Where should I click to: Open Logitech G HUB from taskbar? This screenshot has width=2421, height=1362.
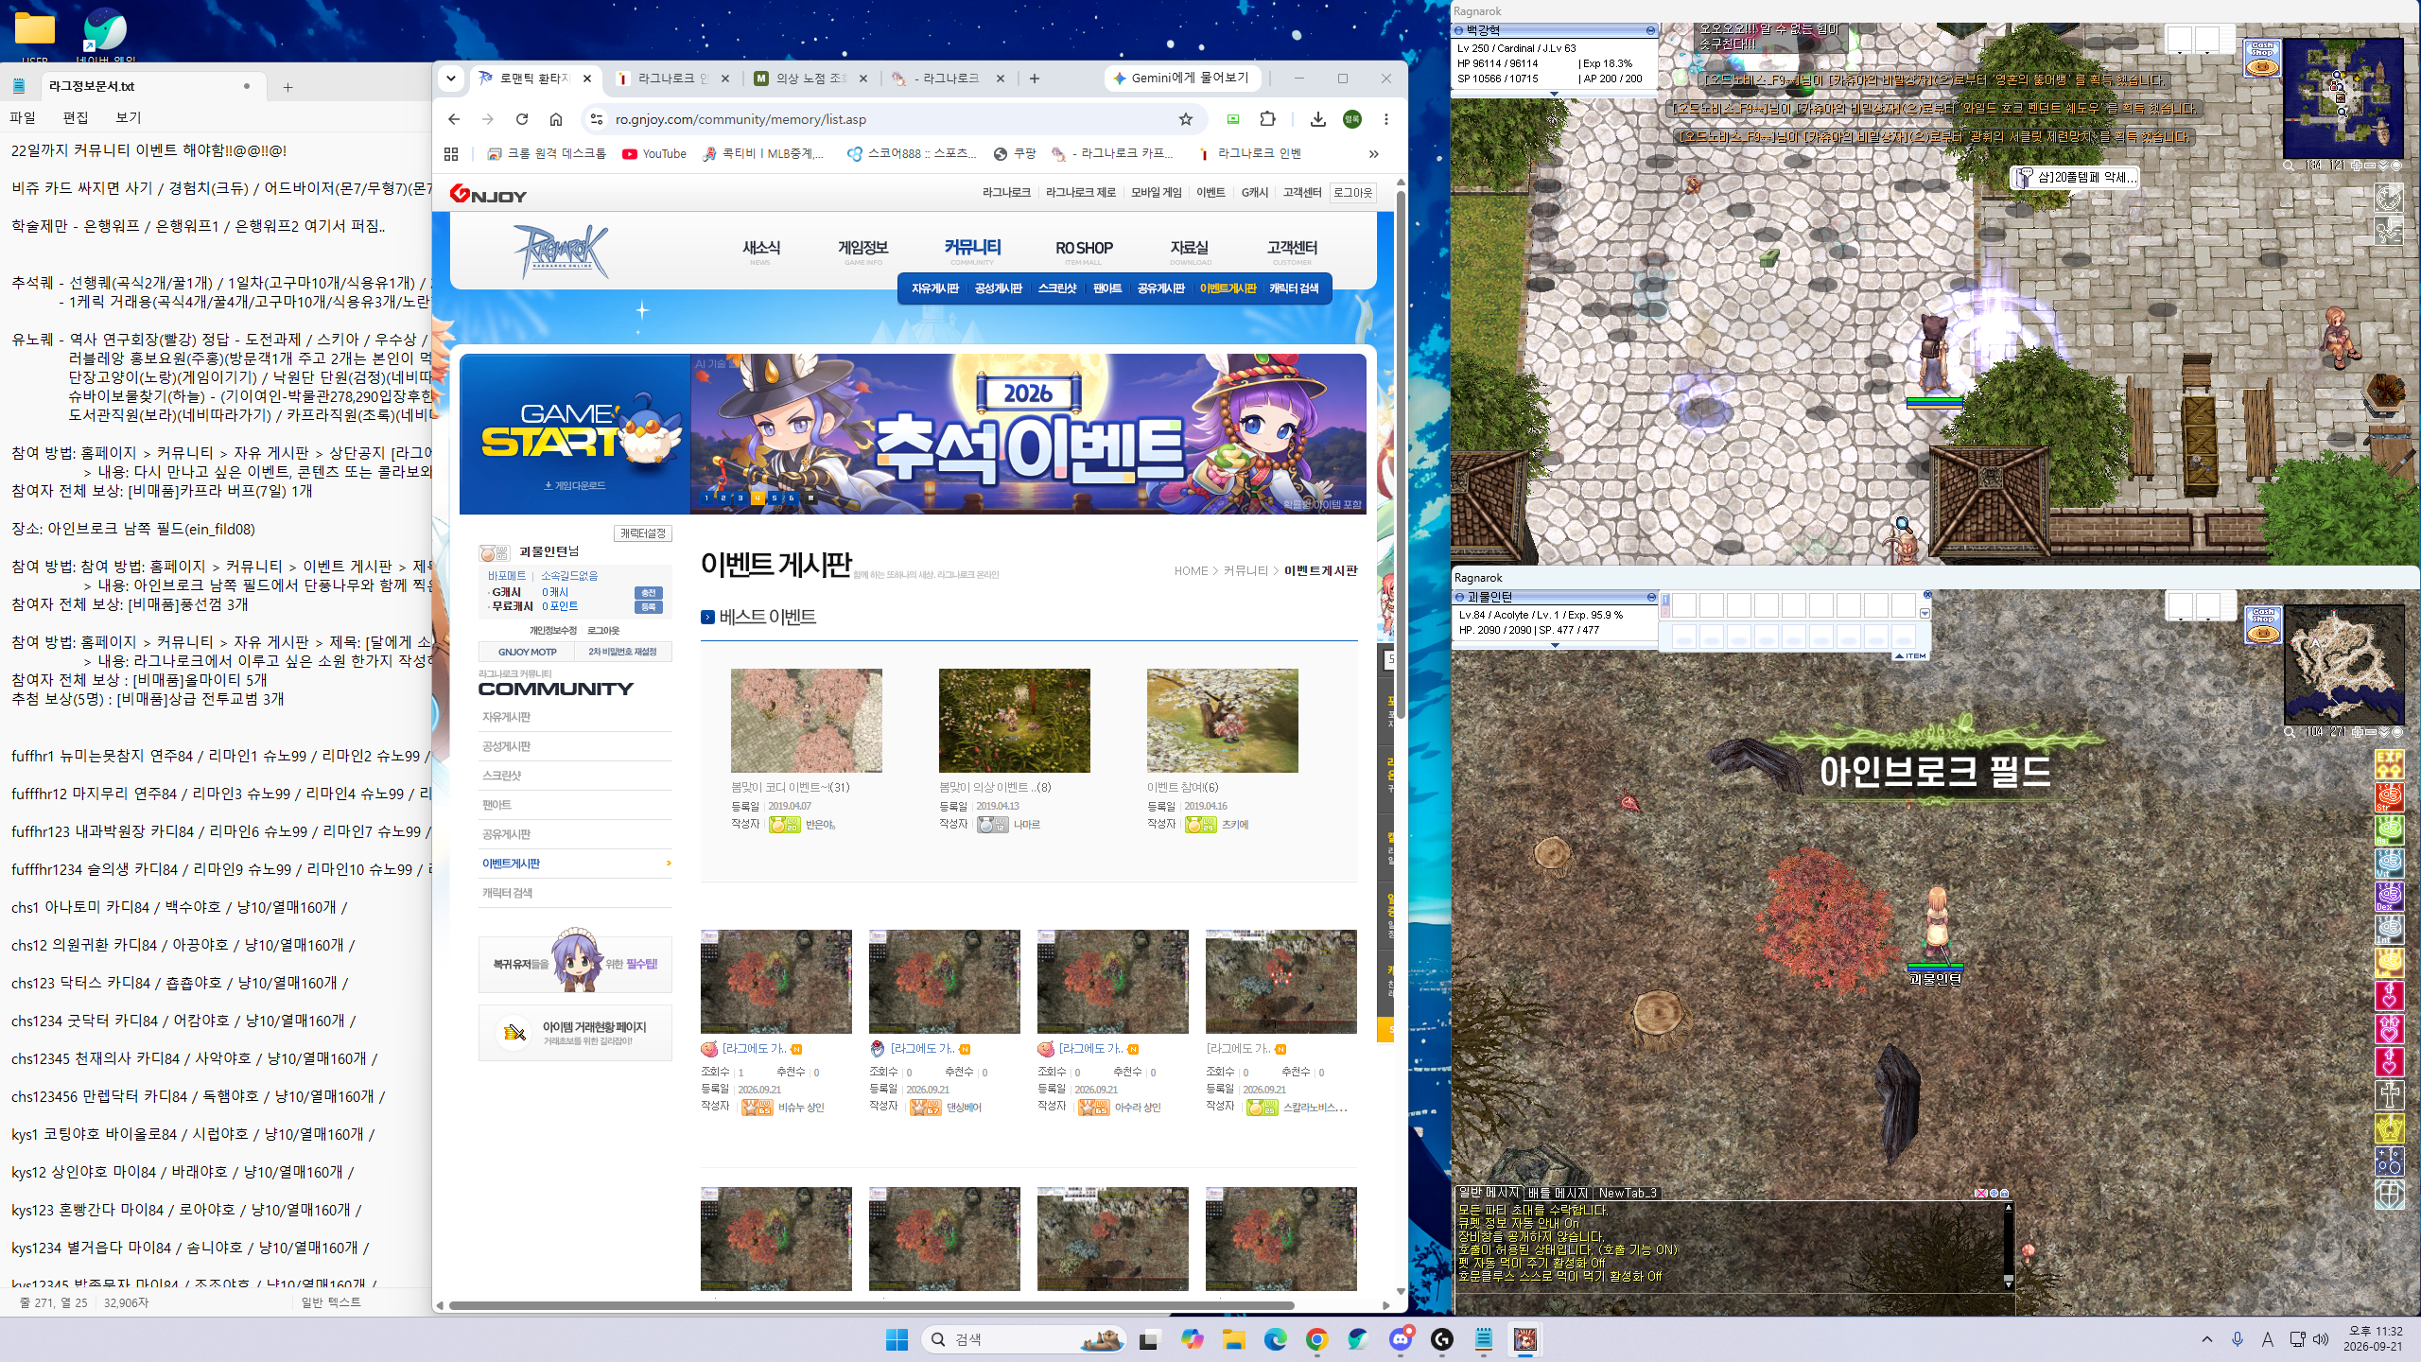tap(1441, 1339)
